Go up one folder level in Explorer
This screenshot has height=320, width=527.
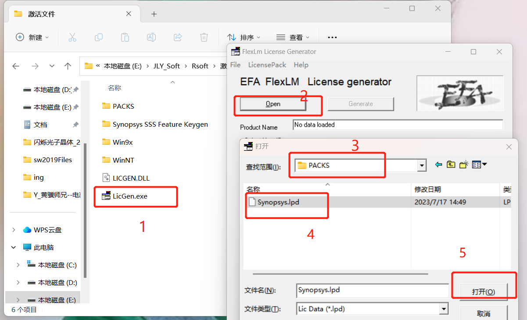click(x=68, y=66)
